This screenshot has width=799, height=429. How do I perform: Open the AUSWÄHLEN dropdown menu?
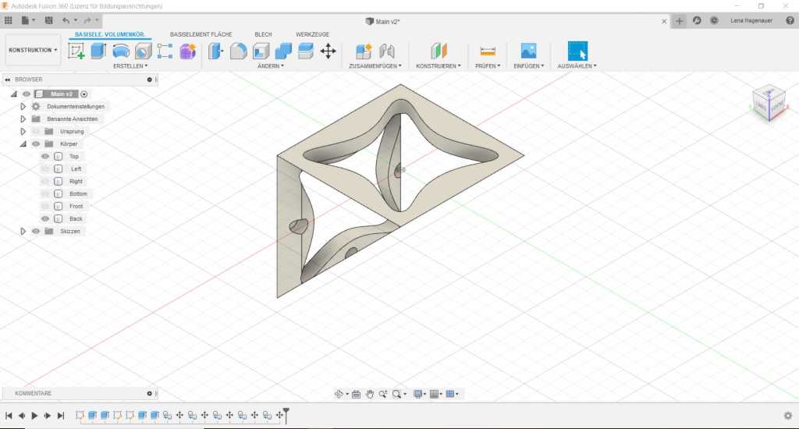[x=577, y=66]
